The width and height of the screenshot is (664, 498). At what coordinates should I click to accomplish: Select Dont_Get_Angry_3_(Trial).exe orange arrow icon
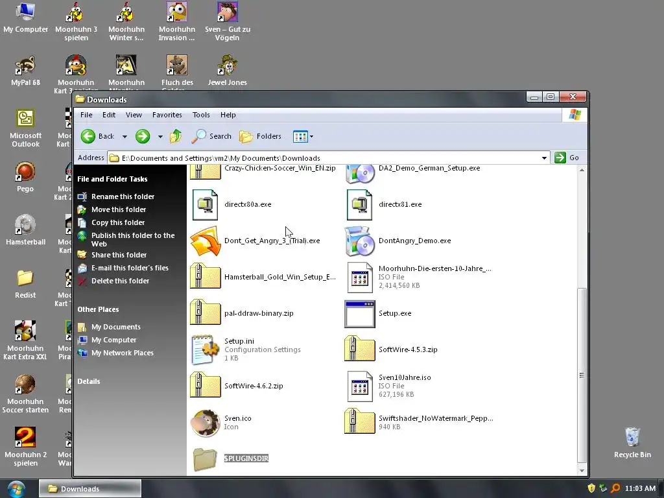[x=206, y=241]
